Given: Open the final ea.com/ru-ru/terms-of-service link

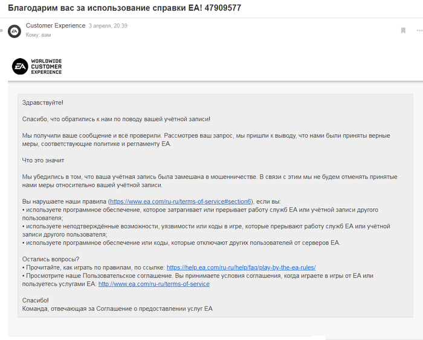Looking at the screenshot, I should tap(153, 284).
